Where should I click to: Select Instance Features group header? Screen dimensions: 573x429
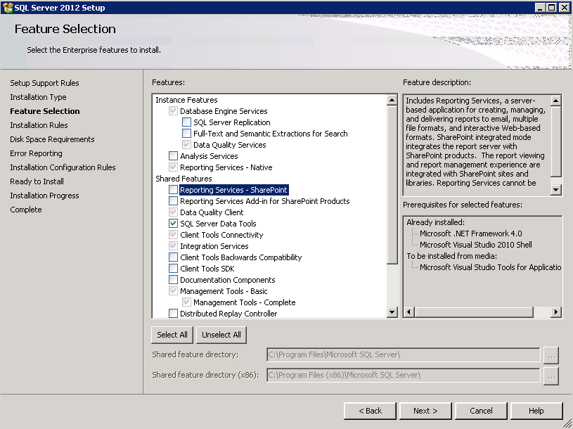click(186, 100)
